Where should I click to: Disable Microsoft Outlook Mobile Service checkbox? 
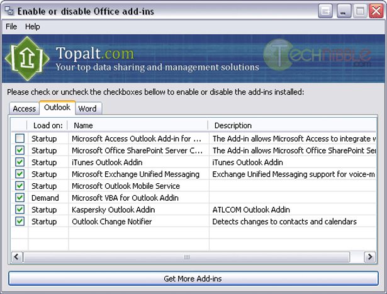20,186
